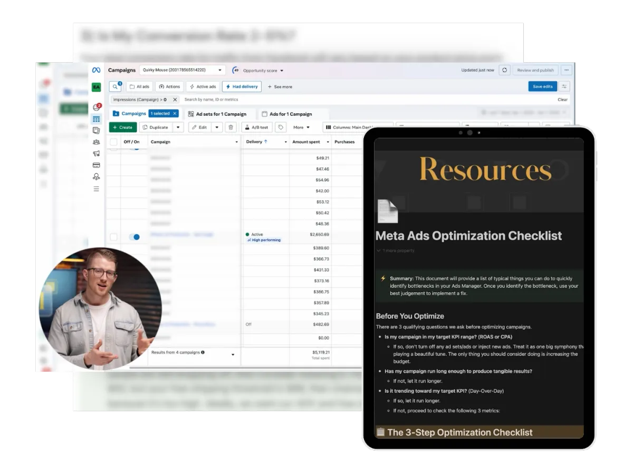The height and width of the screenshot is (474, 633).
Task: Open the Audiences people sidebar icon
Action: 96,142
